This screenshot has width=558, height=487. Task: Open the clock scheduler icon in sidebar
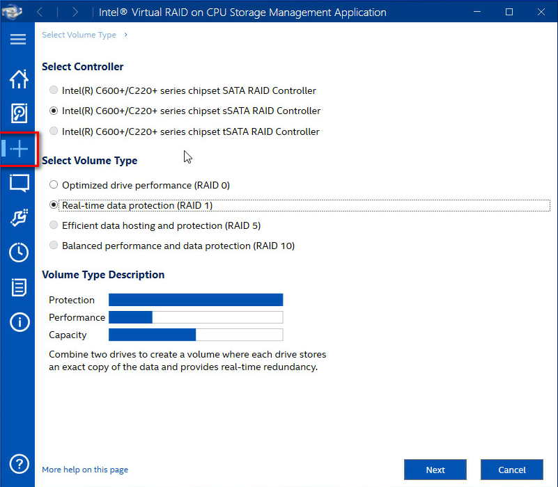[x=19, y=253]
